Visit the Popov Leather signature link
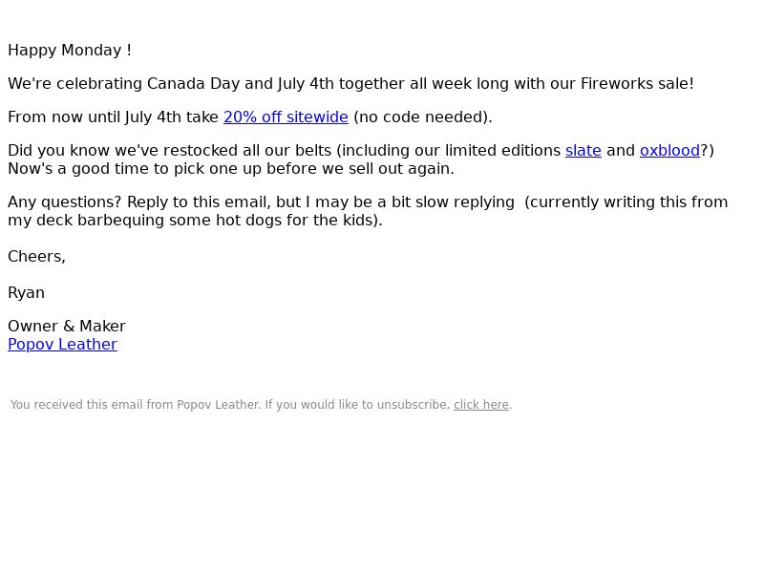Viewport: 764px width, 573px height. (62, 345)
